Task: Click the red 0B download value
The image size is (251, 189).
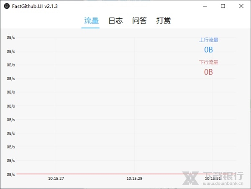Action: click(208, 72)
